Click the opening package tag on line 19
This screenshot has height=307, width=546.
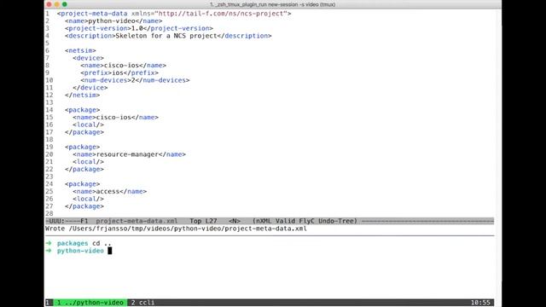pos(82,147)
